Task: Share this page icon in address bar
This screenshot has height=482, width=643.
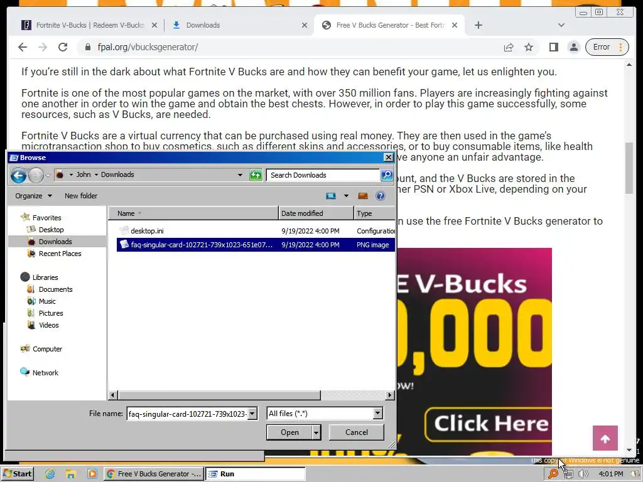Action: [x=509, y=47]
